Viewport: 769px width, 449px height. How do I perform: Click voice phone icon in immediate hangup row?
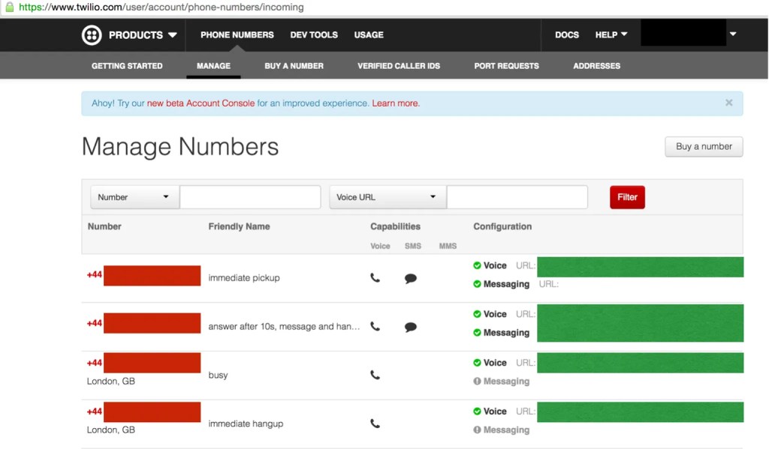point(375,424)
